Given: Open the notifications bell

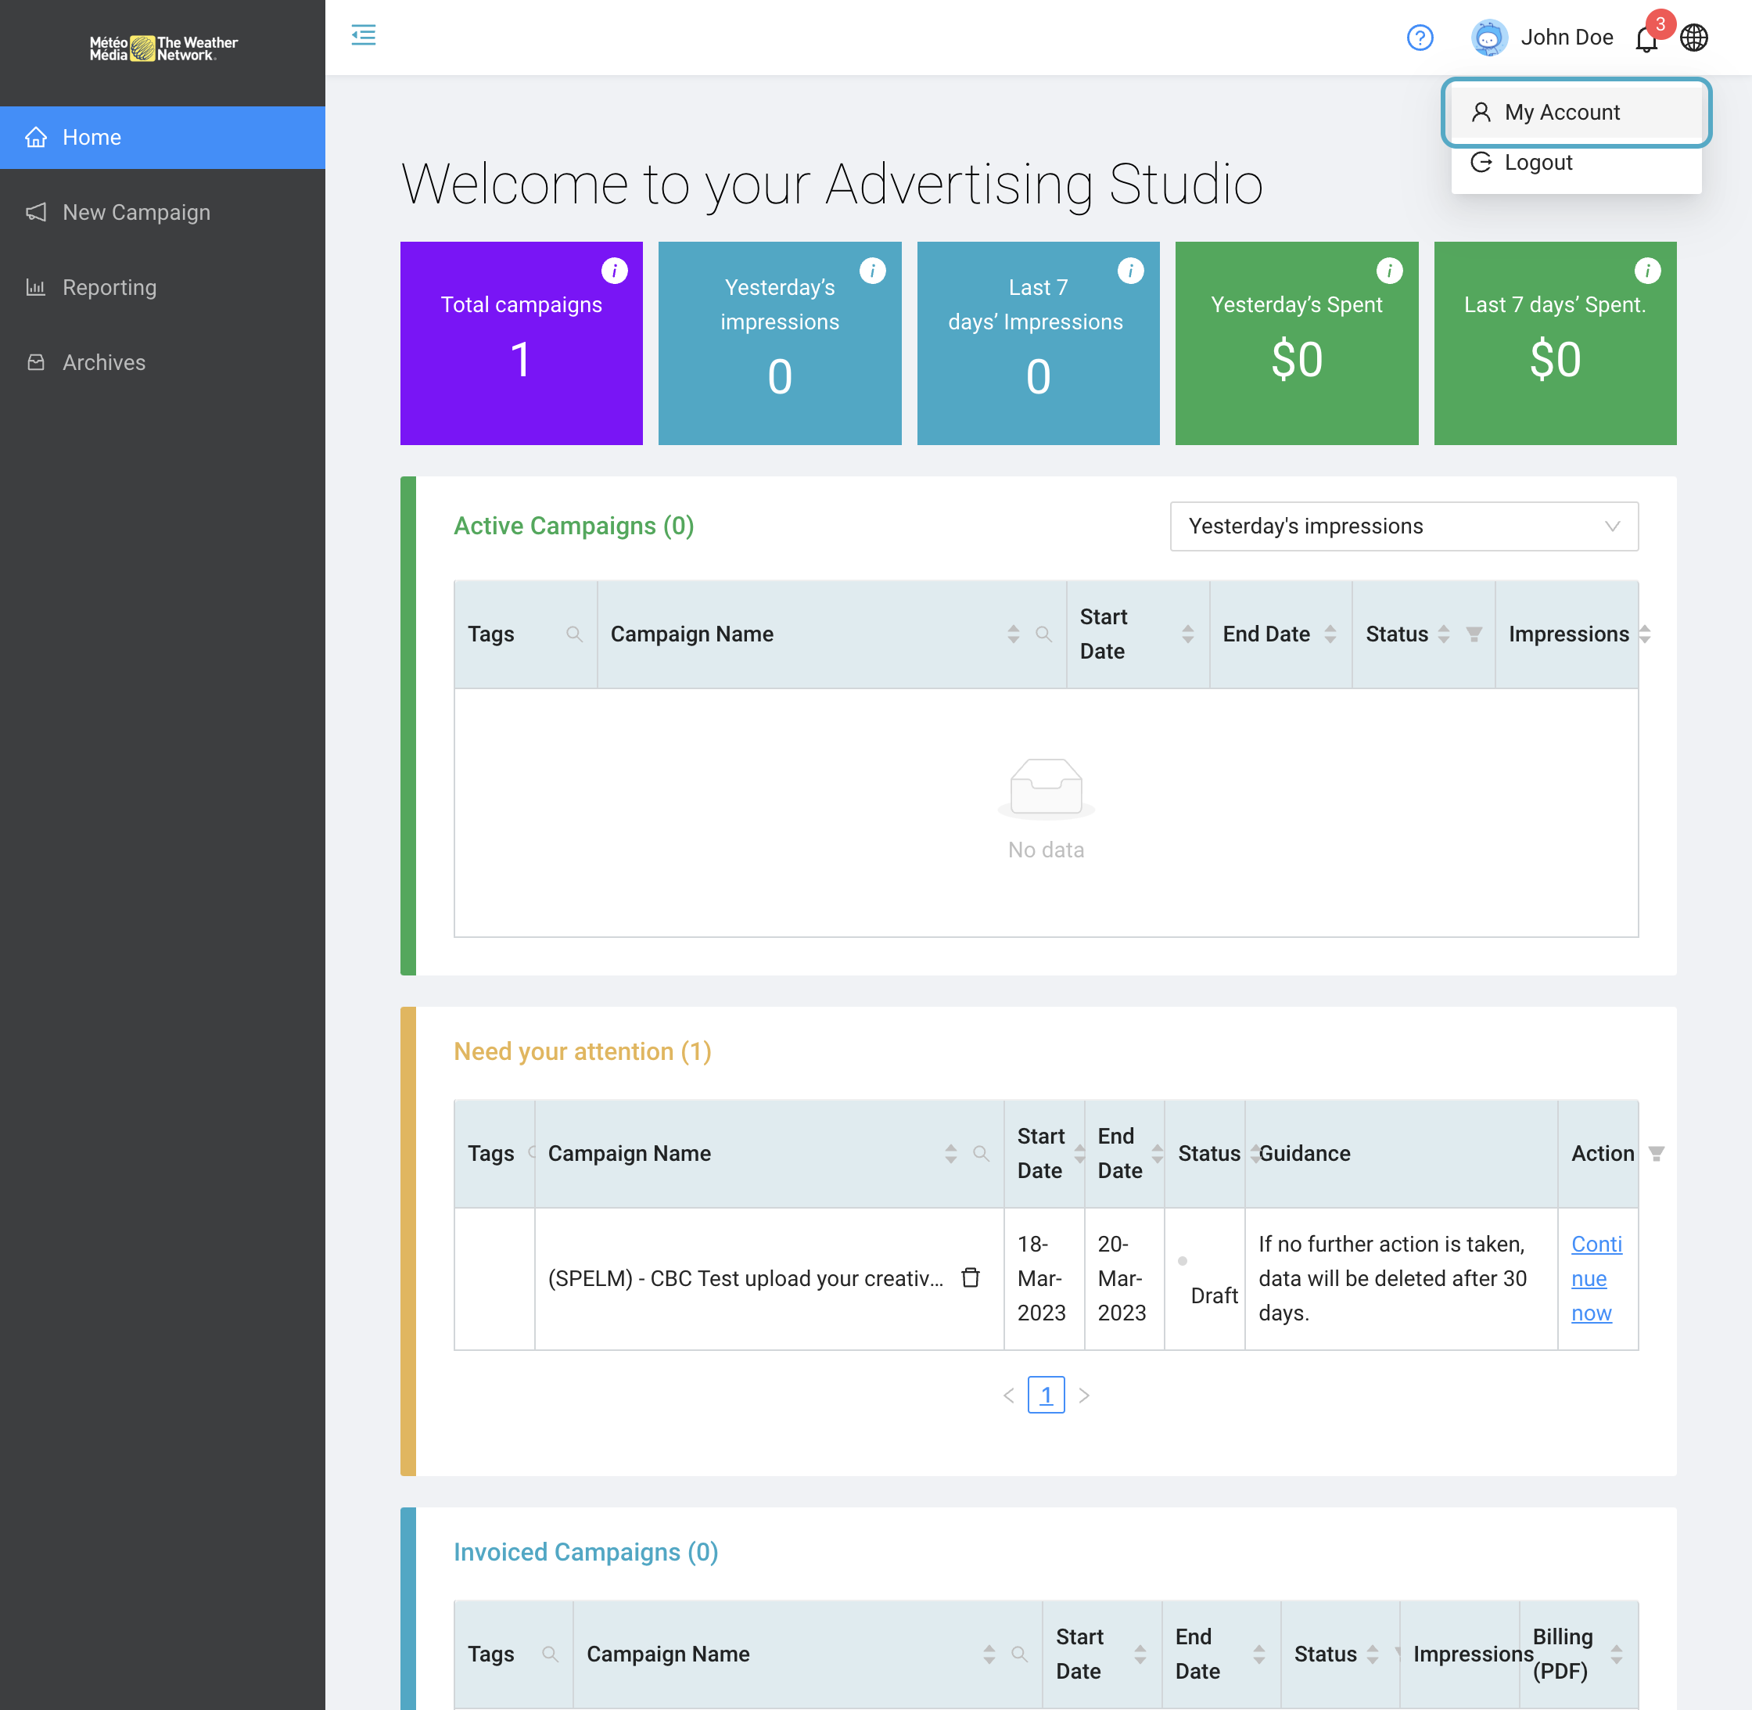Looking at the screenshot, I should tap(1646, 40).
